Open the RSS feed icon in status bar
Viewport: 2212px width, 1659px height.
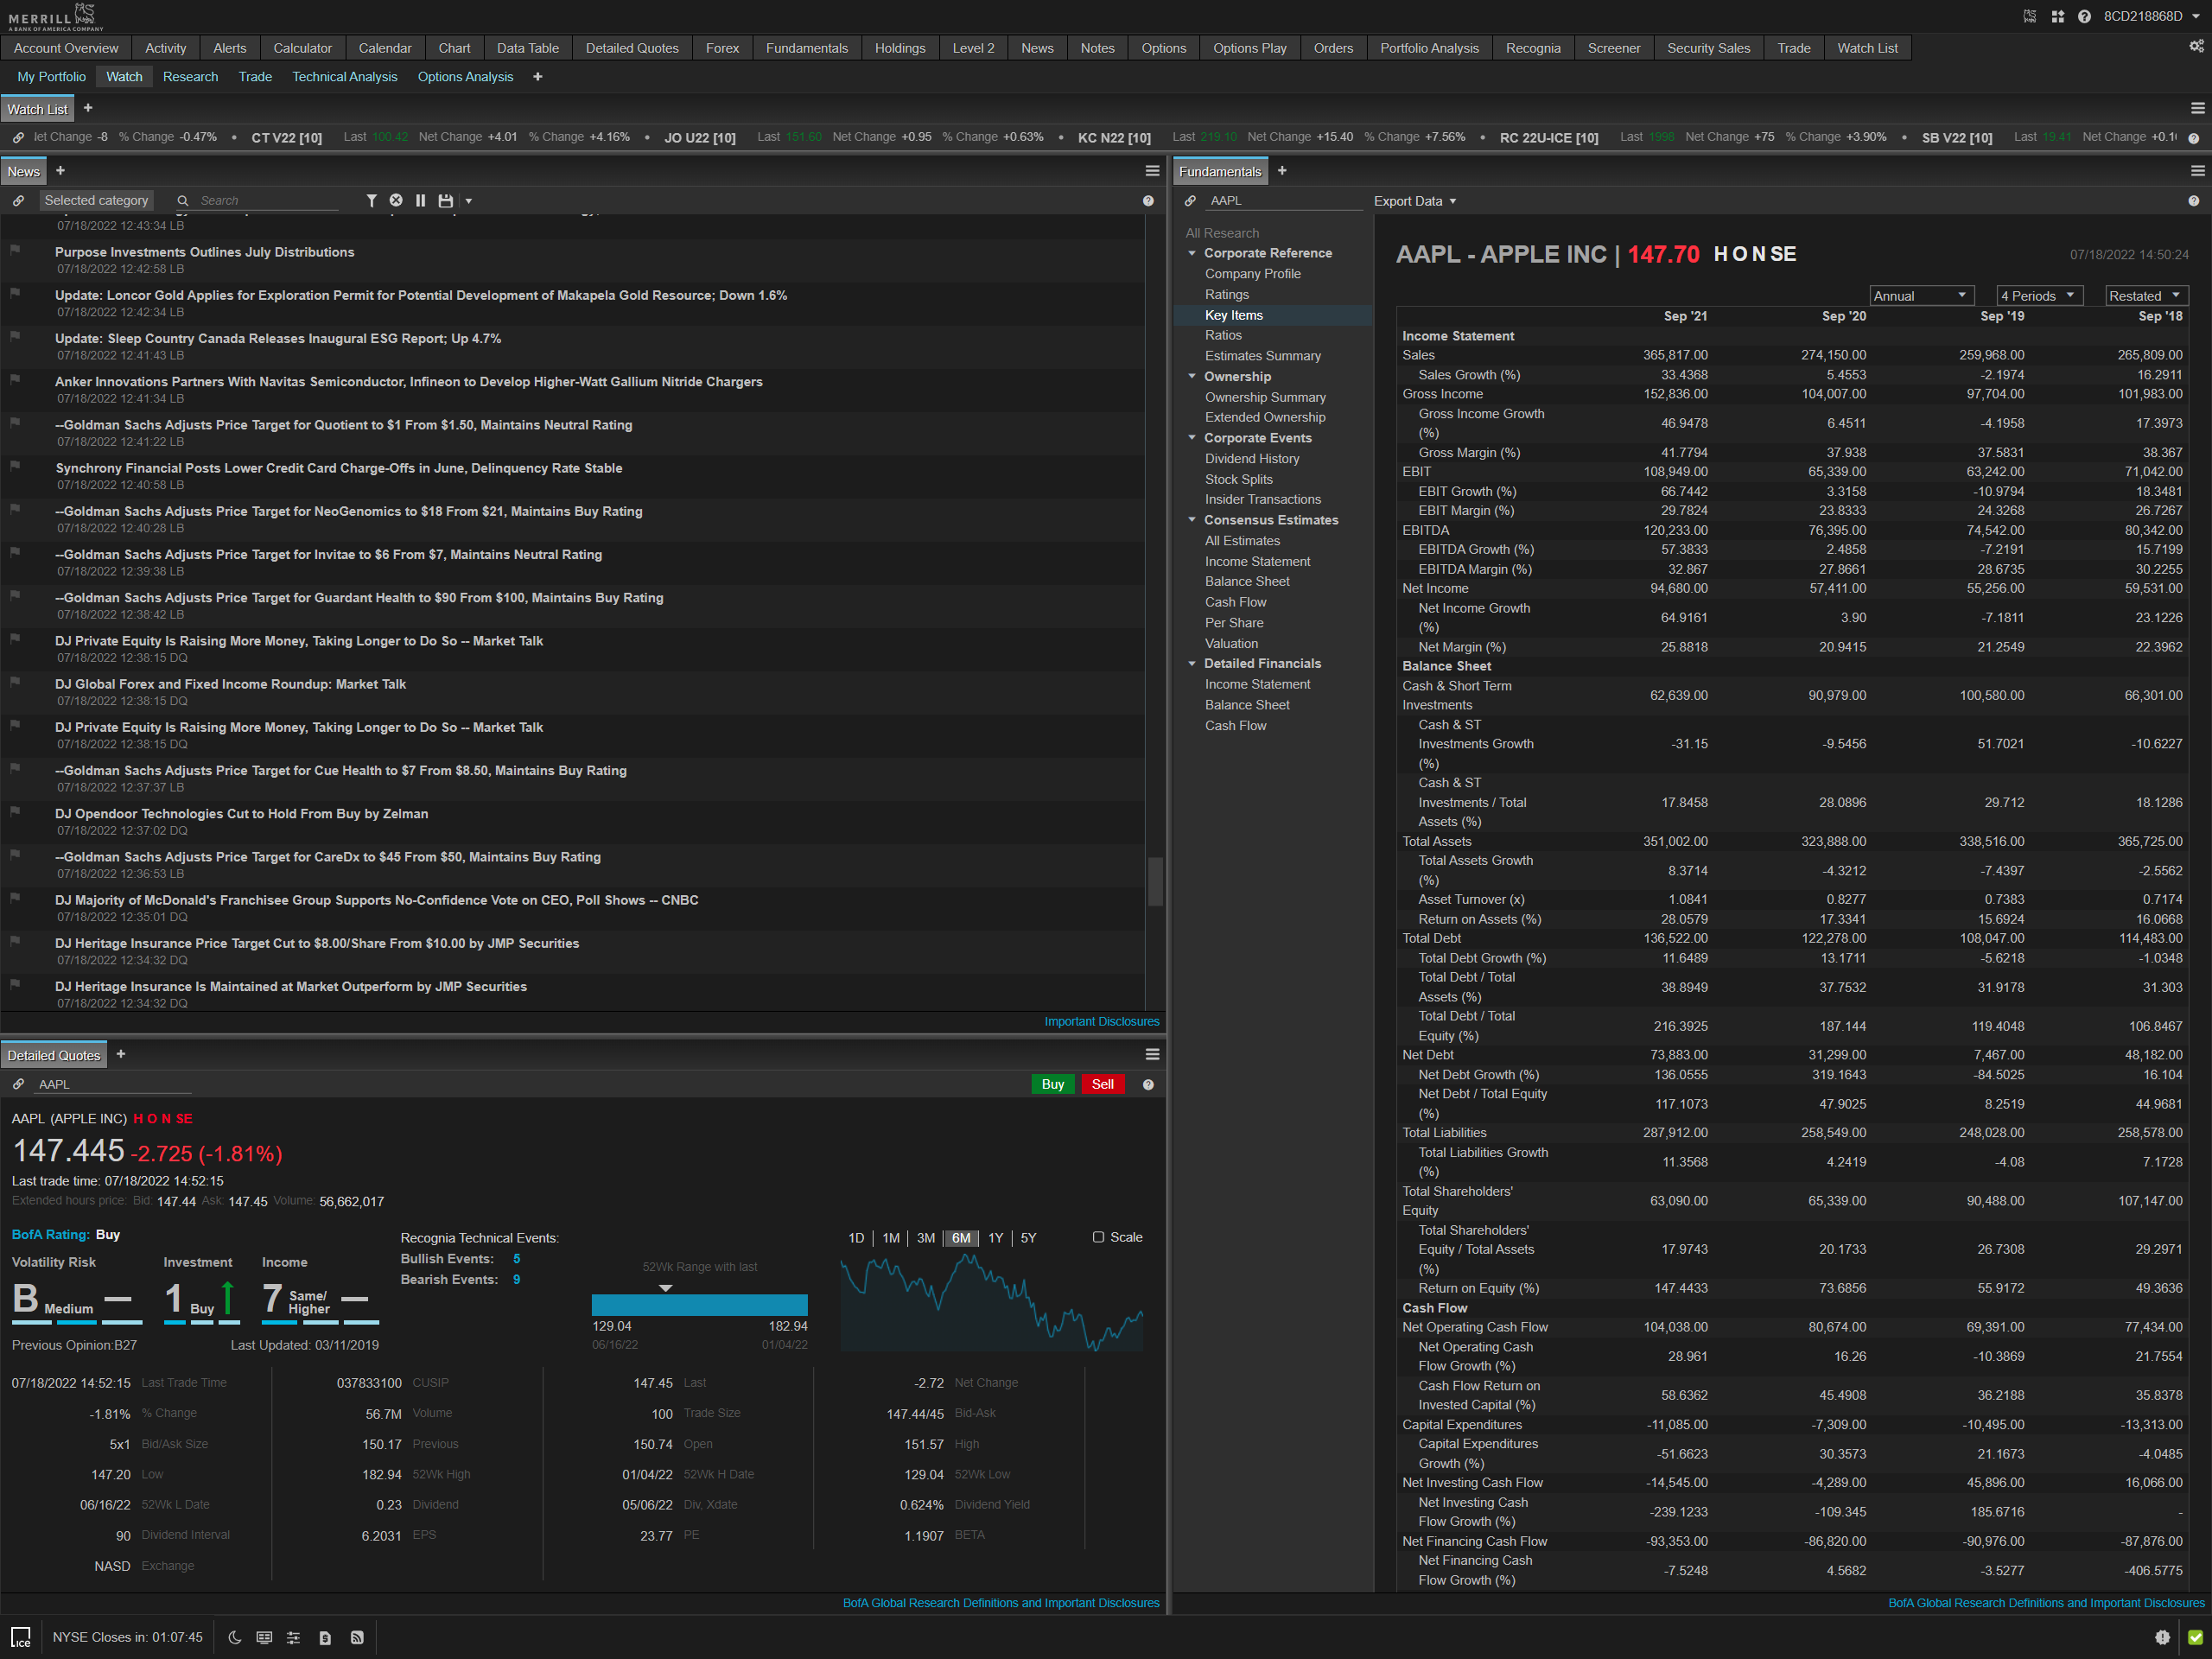(357, 1637)
